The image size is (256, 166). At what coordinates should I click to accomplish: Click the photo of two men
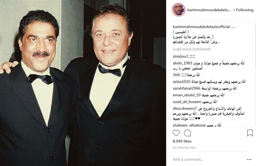point(83,83)
